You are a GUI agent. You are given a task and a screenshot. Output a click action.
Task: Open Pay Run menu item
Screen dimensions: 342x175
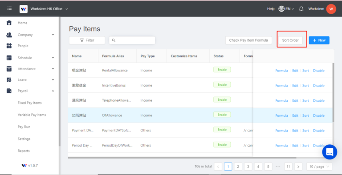tap(24, 127)
